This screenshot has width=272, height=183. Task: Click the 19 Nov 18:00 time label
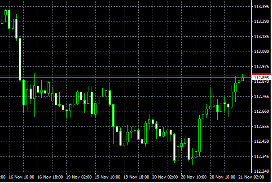[x=136, y=177]
